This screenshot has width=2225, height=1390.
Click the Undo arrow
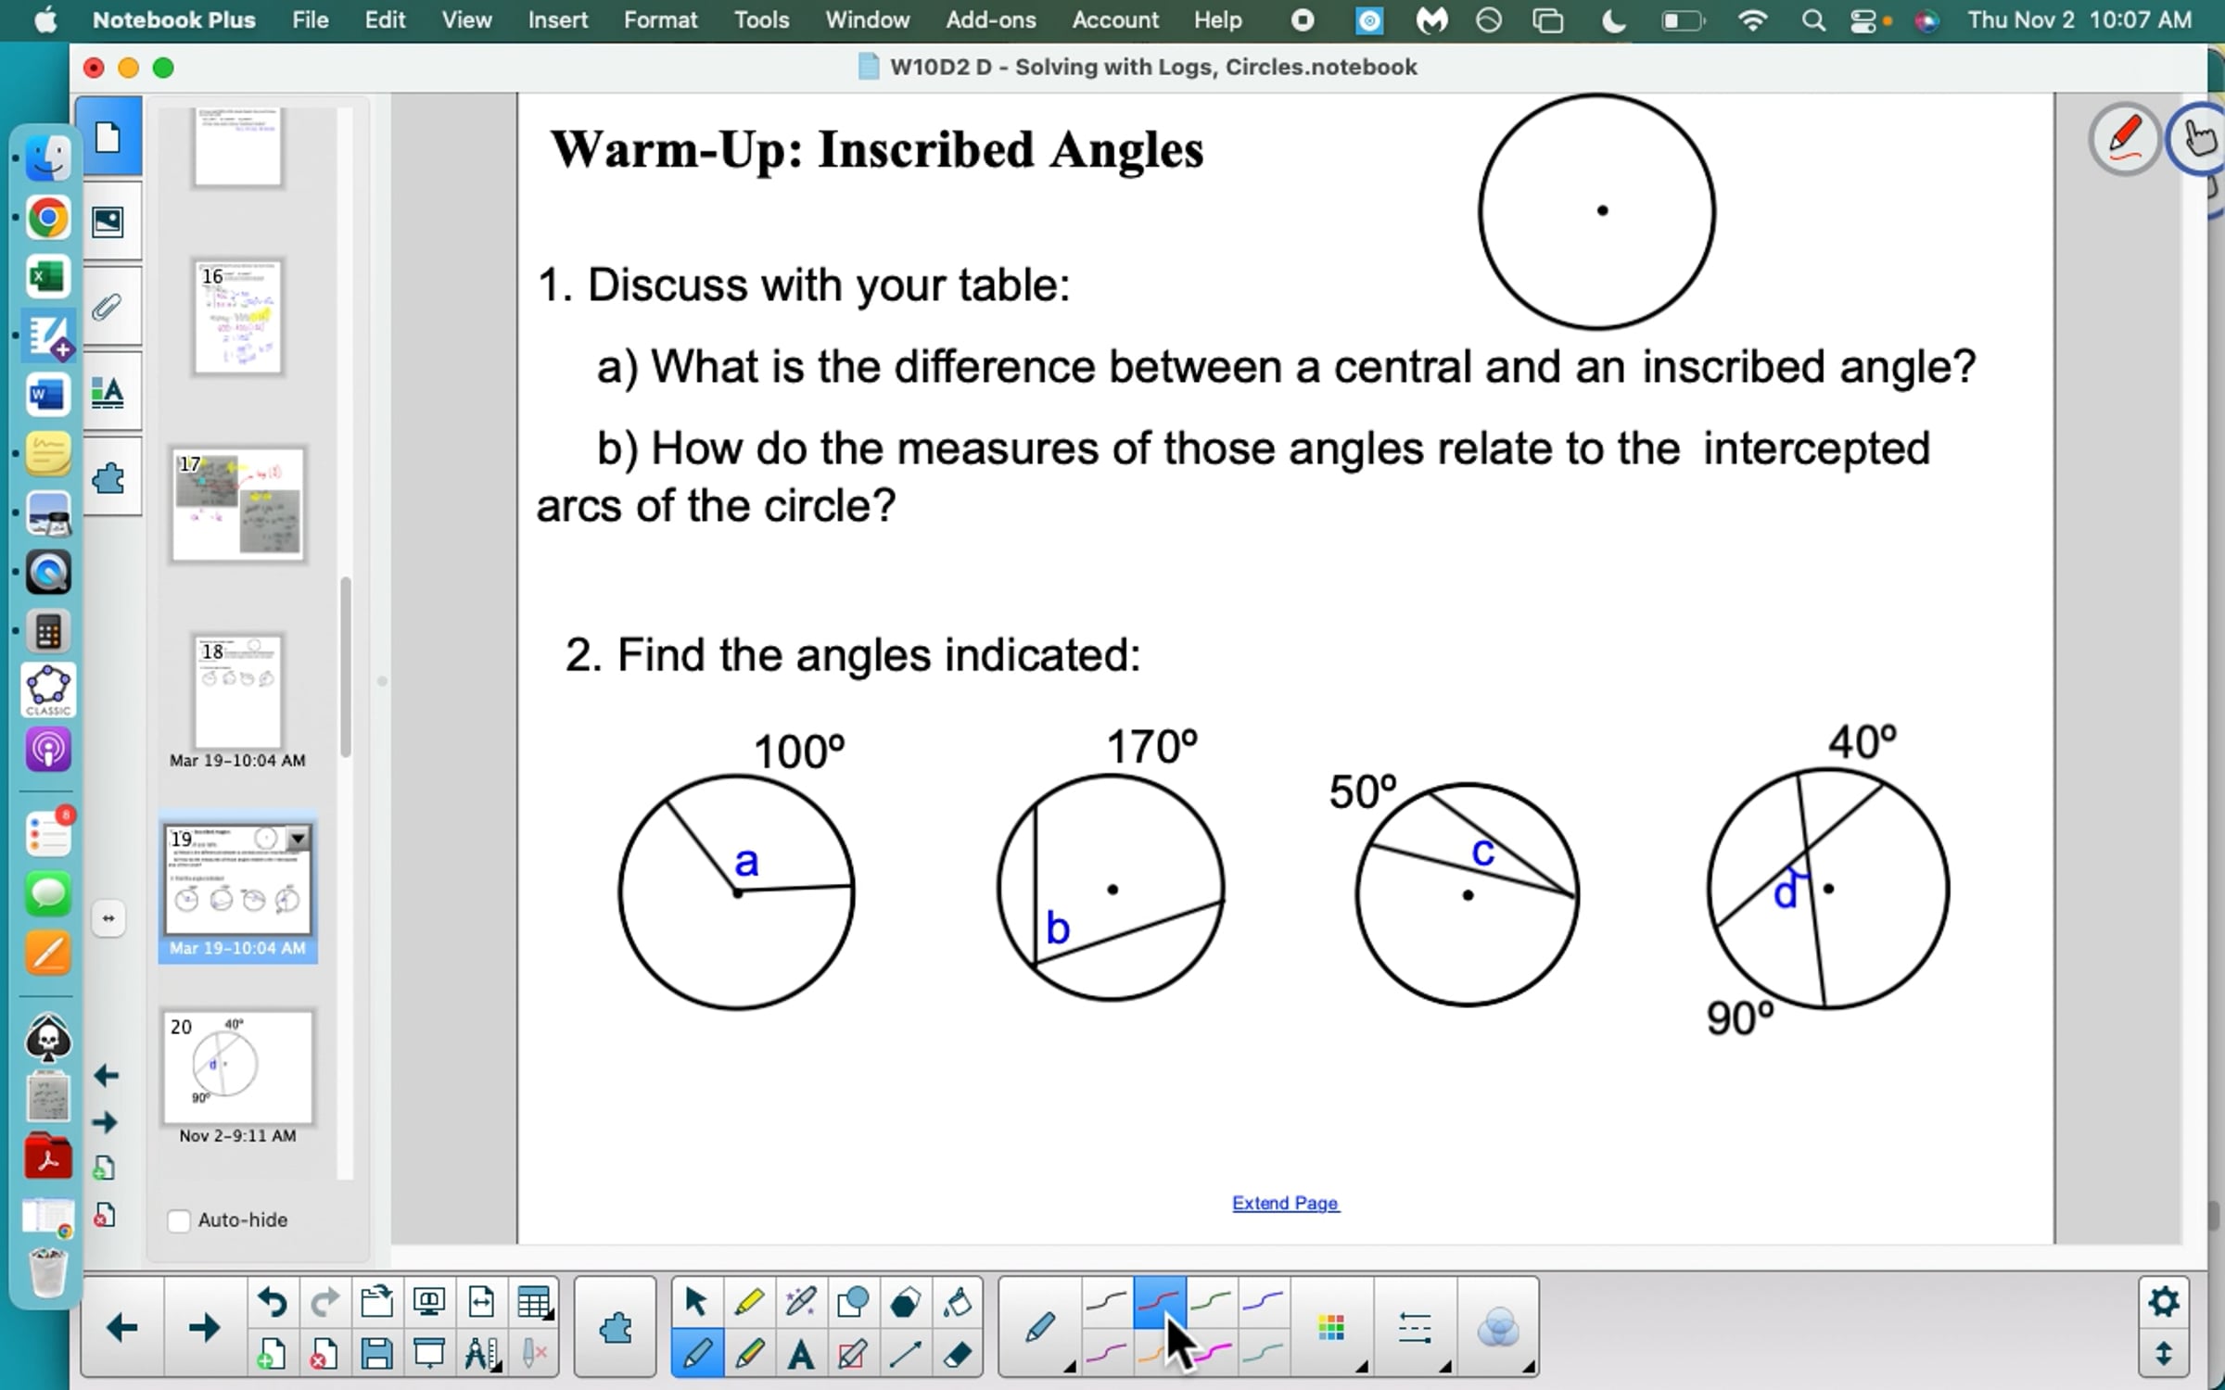click(x=272, y=1302)
